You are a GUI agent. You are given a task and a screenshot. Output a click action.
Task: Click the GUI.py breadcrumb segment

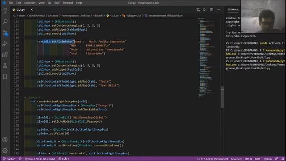[x=113, y=16]
